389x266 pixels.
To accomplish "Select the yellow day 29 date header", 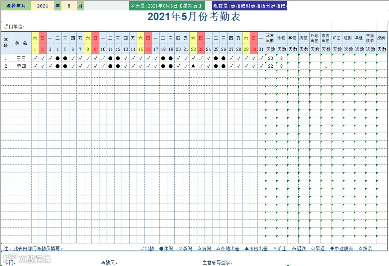I will pos(246,49).
